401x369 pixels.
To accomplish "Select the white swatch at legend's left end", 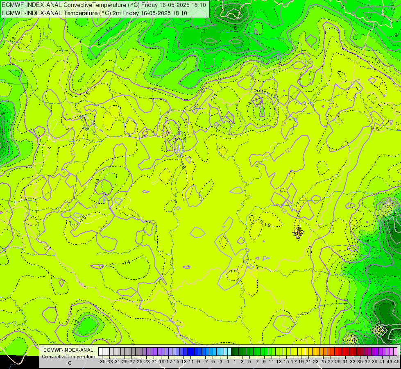I will click(100, 351).
